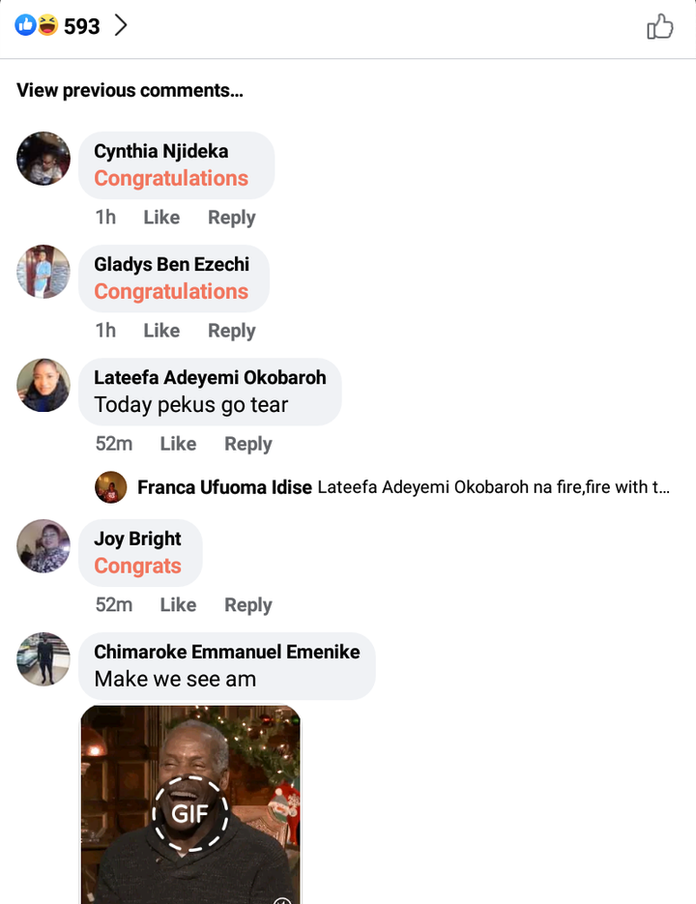Like Gladys Ben Ezechi's comment
Viewport: 696px width, 904px height.
161,331
